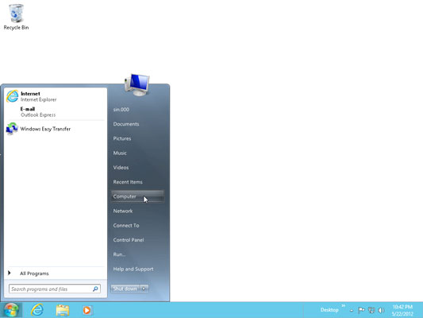The image size is (423, 318).
Task: Open the Windows Media Player taskbar icon
Action: 87,310
